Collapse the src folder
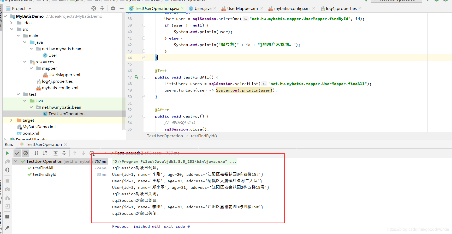Viewport: 452px width, 234px height. tap(12, 29)
